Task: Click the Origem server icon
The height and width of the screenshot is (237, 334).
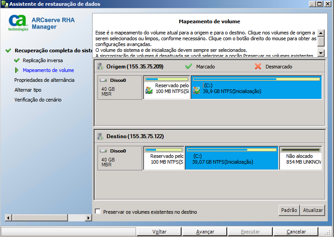Action: click(x=100, y=67)
